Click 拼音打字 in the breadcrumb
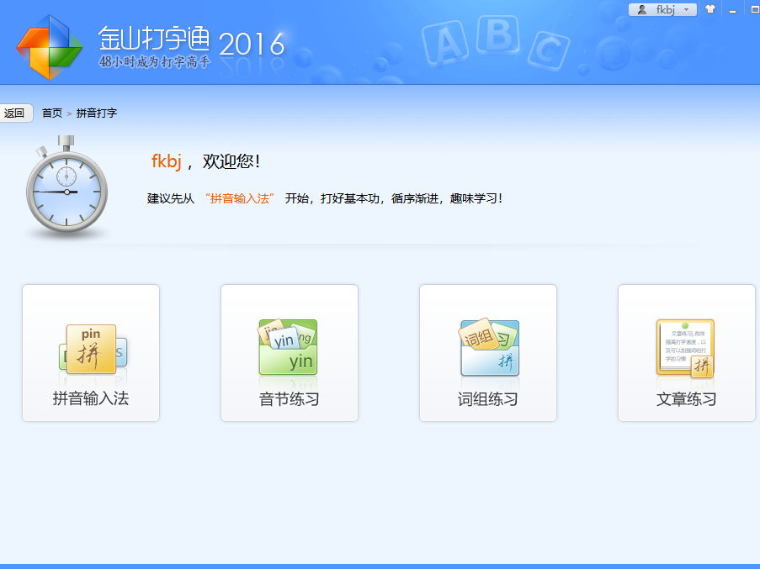This screenshot has width=760, height=569. click(x=97, y=113)
